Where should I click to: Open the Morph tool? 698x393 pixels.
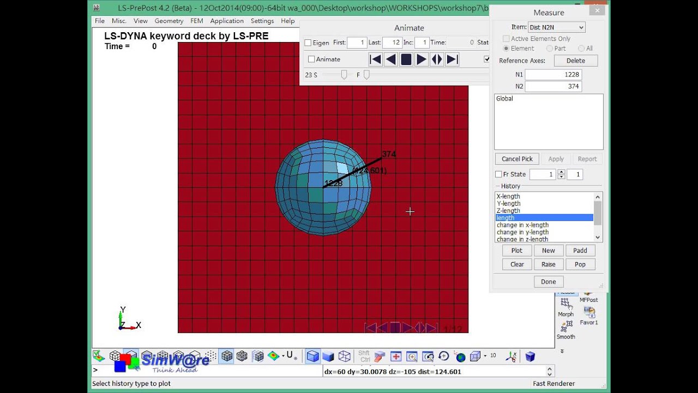pos(565,307)
